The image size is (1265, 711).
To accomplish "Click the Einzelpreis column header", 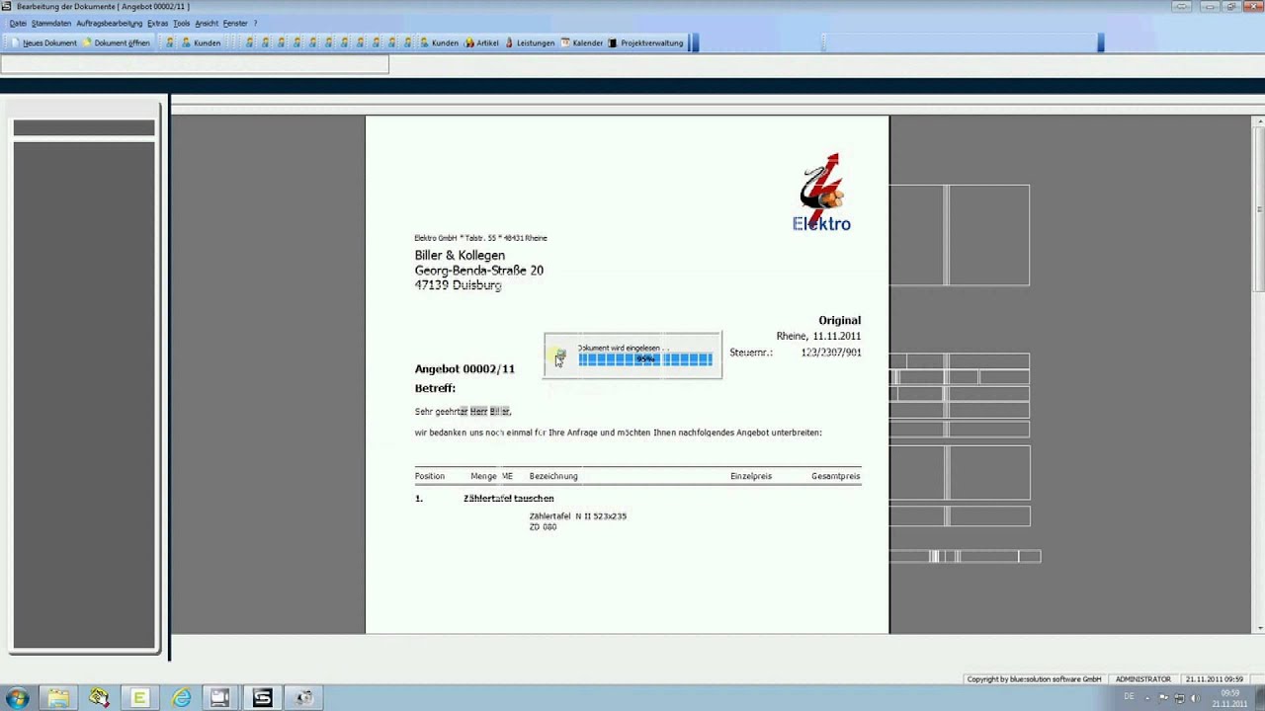I will [751, 476].
